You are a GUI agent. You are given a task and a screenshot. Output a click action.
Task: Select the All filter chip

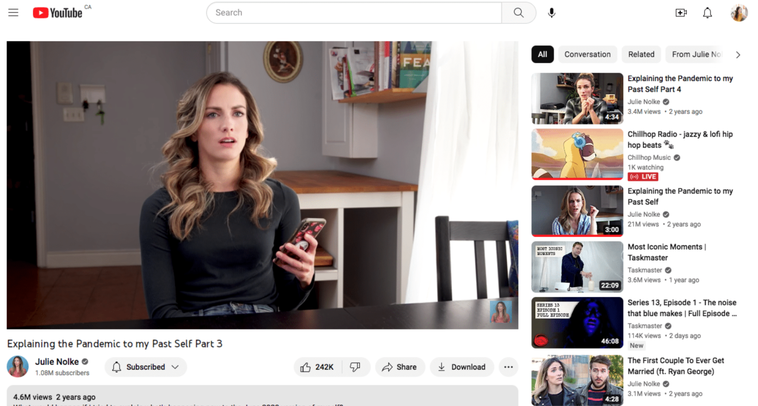click(x=542, y=54)
